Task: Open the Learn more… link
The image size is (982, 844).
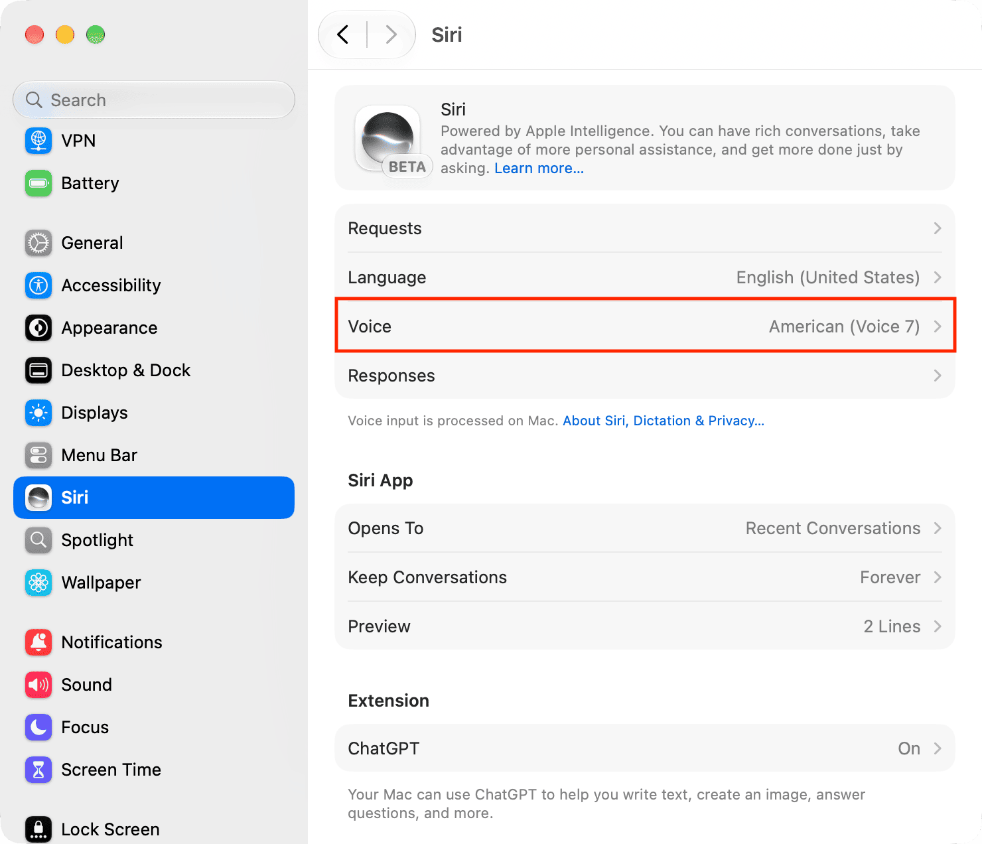Action: (x=539, y=169)
